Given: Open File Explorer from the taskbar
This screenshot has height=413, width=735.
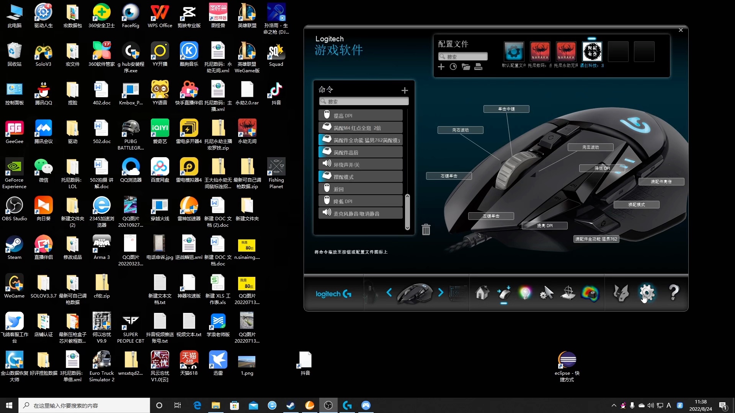Looking at the screenshot, I should (x=216, y=405).
